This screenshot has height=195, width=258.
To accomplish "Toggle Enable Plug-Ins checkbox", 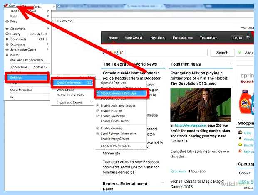I will click(98, 111).
